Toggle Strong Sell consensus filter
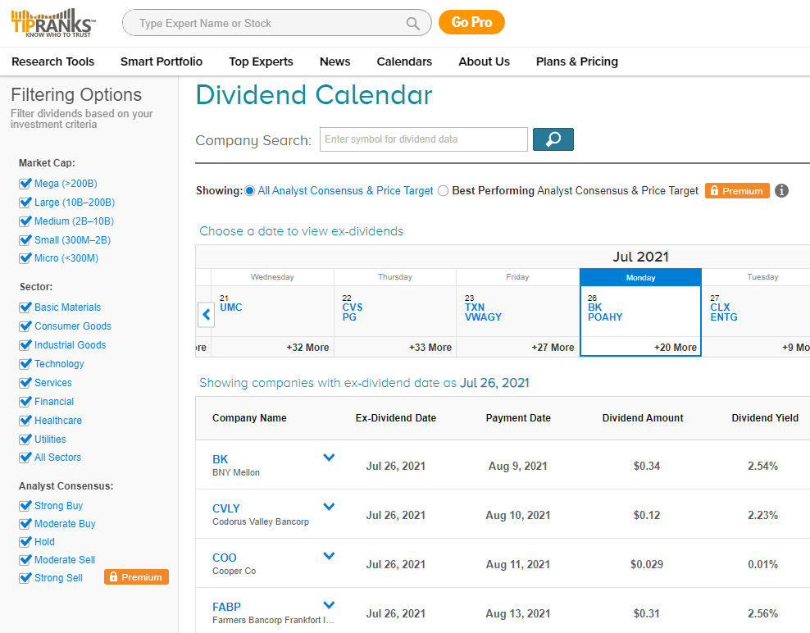The image size is (810, 633). pos(25,578)
